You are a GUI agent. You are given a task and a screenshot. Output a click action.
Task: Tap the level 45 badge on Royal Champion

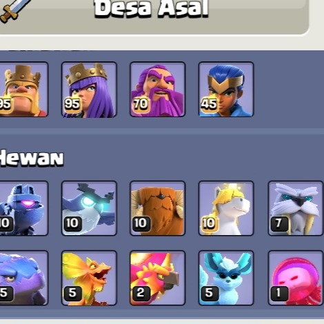pos(209,104)
